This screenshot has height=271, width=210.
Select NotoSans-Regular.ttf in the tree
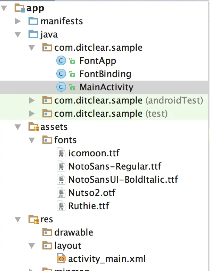115,166
